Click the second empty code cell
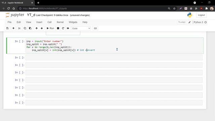Viewport: 215px width, 121px height. (x=114, y=65)
